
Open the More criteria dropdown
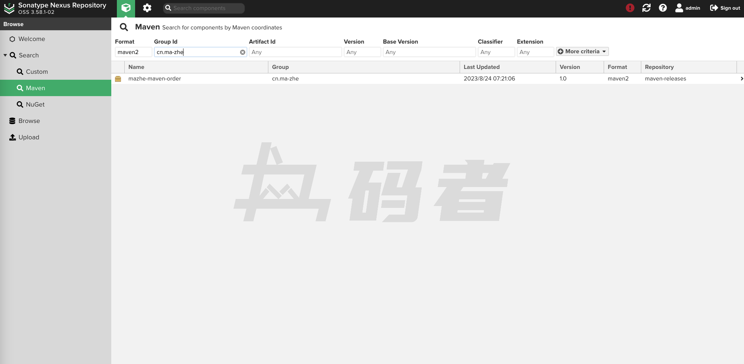[582, 51]
